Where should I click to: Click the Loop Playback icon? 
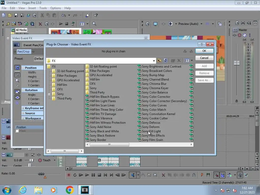(75, 175)
